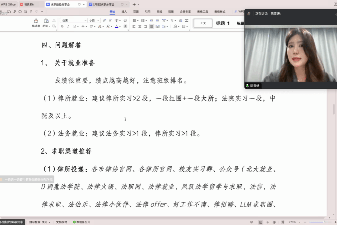Screen dimensions: 337x225
Task: Toggle italic formatting
Action: pyautogui.click(x=68, y=26)
